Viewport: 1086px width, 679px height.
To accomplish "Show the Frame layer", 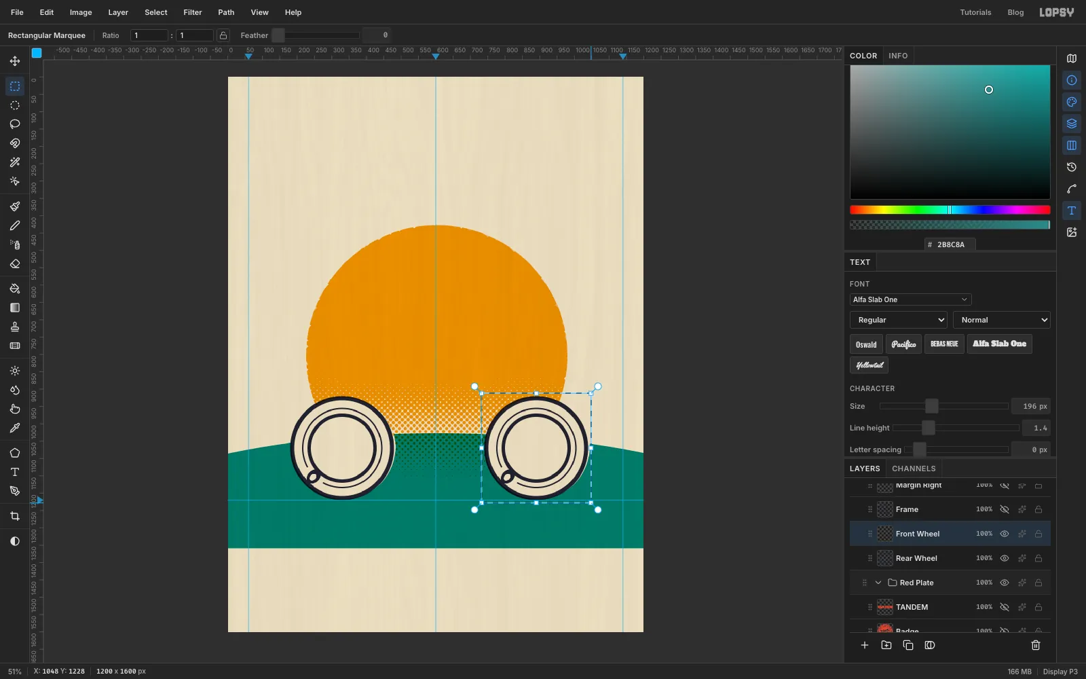I will tap(1005, 509).
